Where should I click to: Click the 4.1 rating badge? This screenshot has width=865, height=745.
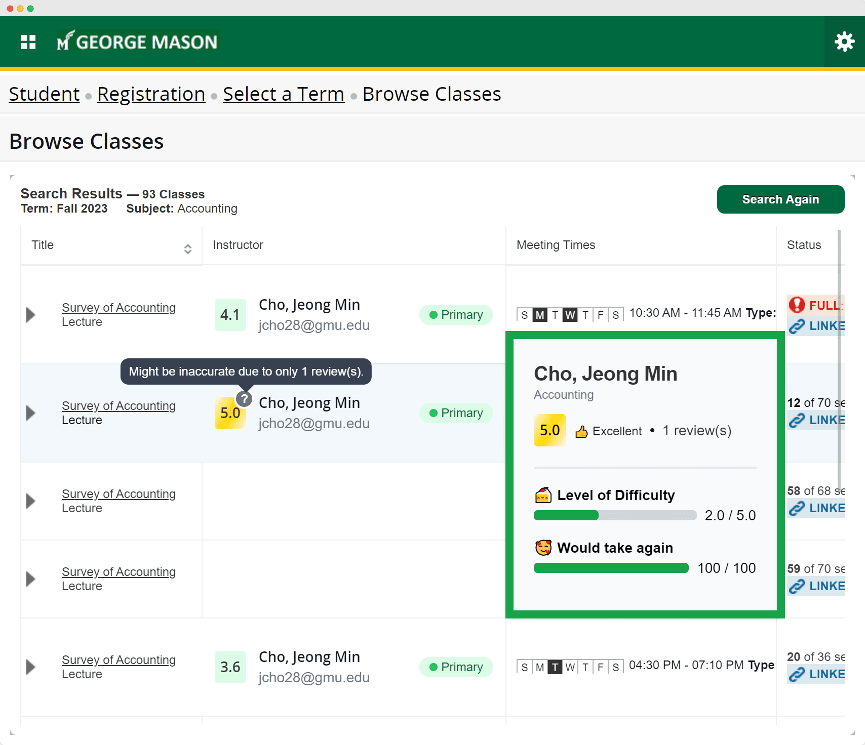(x=230, y=315)
